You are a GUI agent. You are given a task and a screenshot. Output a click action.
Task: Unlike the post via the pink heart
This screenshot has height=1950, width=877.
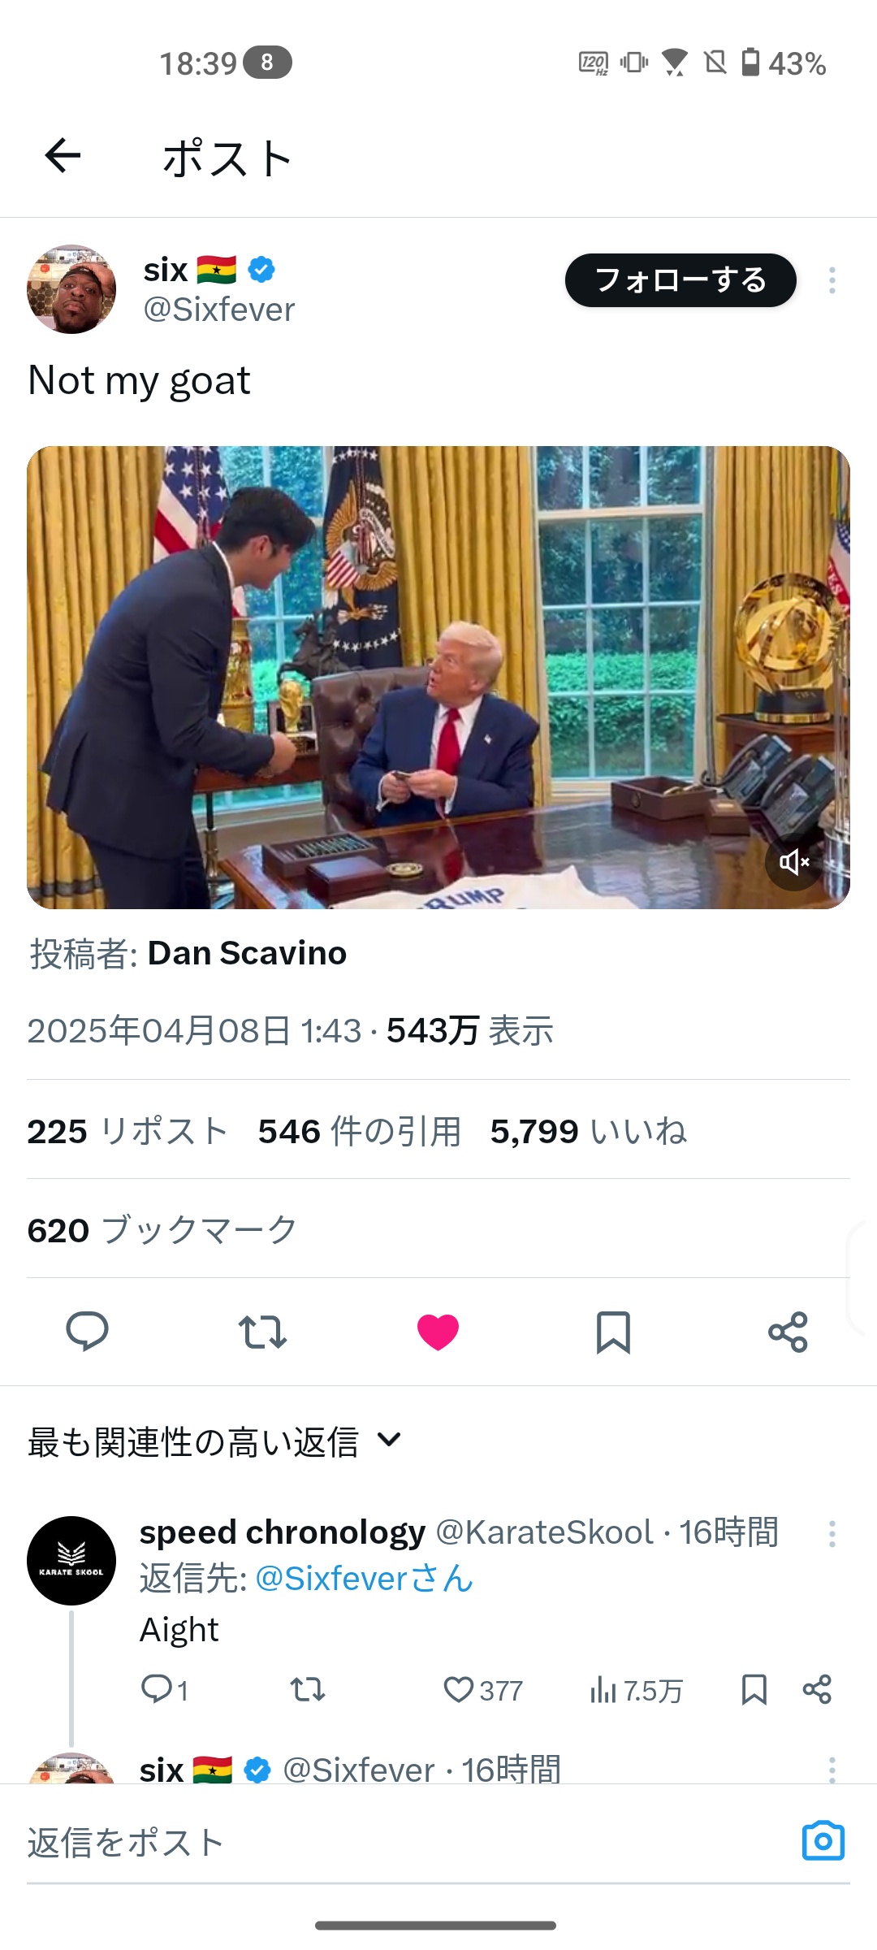click(x=438, y=1332)
